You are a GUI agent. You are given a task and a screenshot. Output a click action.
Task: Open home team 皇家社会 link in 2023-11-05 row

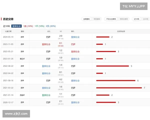pos(46,44)
